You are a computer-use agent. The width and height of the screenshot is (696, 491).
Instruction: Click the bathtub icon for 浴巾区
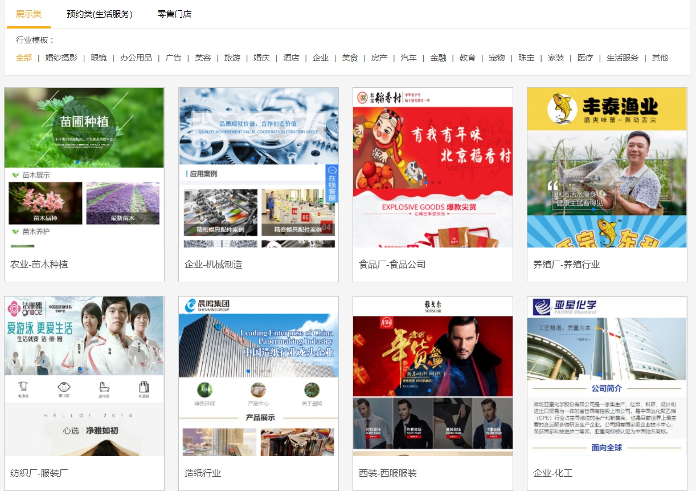(x=104, y=386)
